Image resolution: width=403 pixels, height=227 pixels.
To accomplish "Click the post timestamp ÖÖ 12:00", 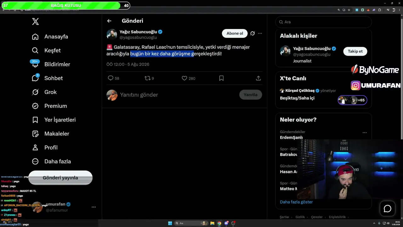I will tap(128, 64).
